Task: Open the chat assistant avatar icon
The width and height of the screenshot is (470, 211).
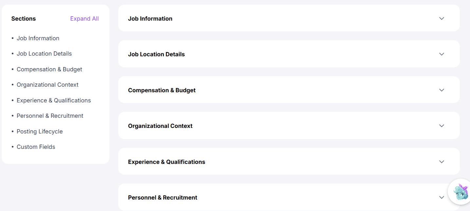Action: (x=460, y=192)
